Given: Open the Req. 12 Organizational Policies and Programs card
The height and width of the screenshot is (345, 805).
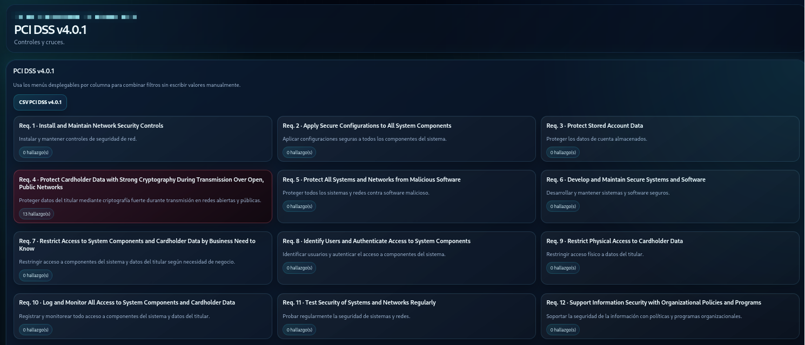Looking at the screenshot, I should tap(670, 316).
